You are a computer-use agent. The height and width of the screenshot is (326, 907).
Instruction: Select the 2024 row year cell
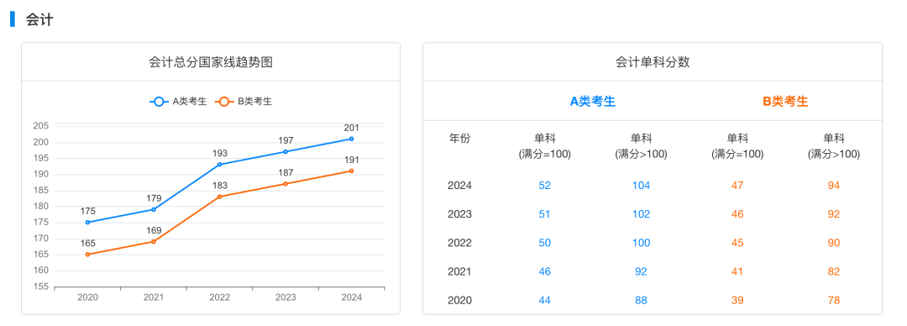pos(460,186)
